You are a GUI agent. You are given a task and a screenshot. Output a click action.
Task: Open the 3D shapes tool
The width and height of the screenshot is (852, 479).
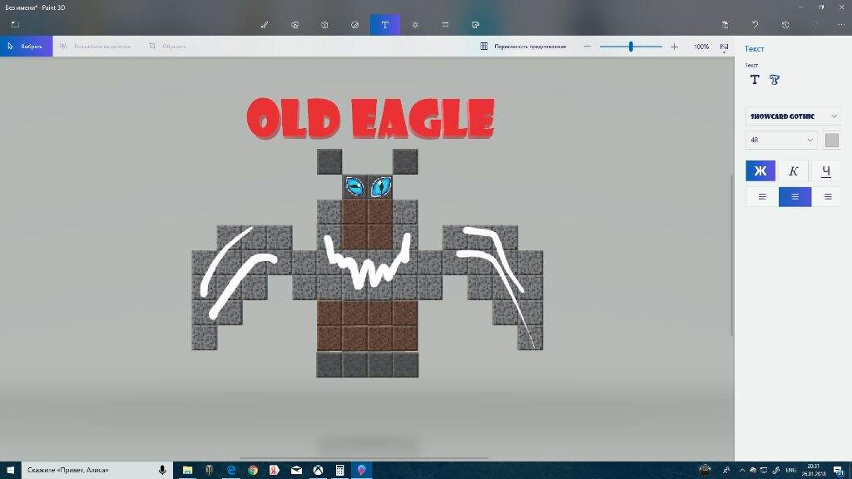coord(325,24)
